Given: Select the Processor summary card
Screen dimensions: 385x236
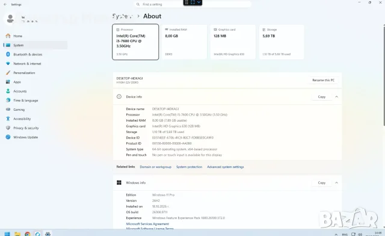Looking at the screenshot, I should coord(135,42).
